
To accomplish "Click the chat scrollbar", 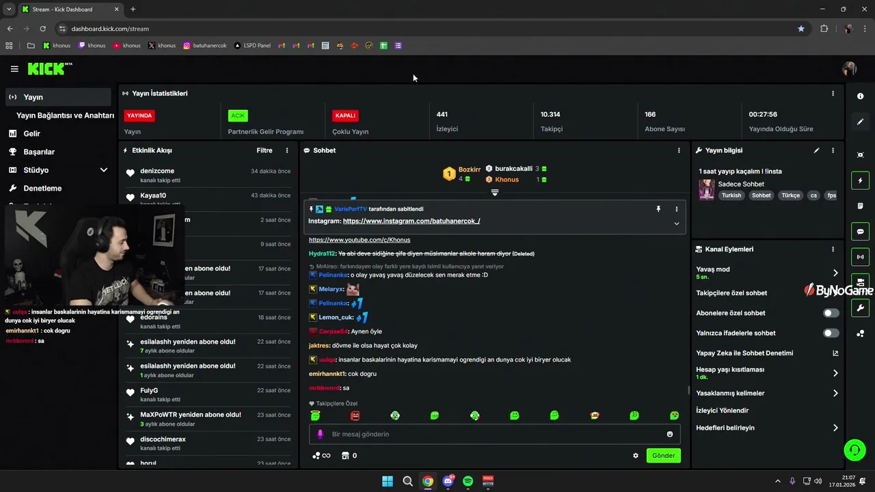I will pos(688,390).
